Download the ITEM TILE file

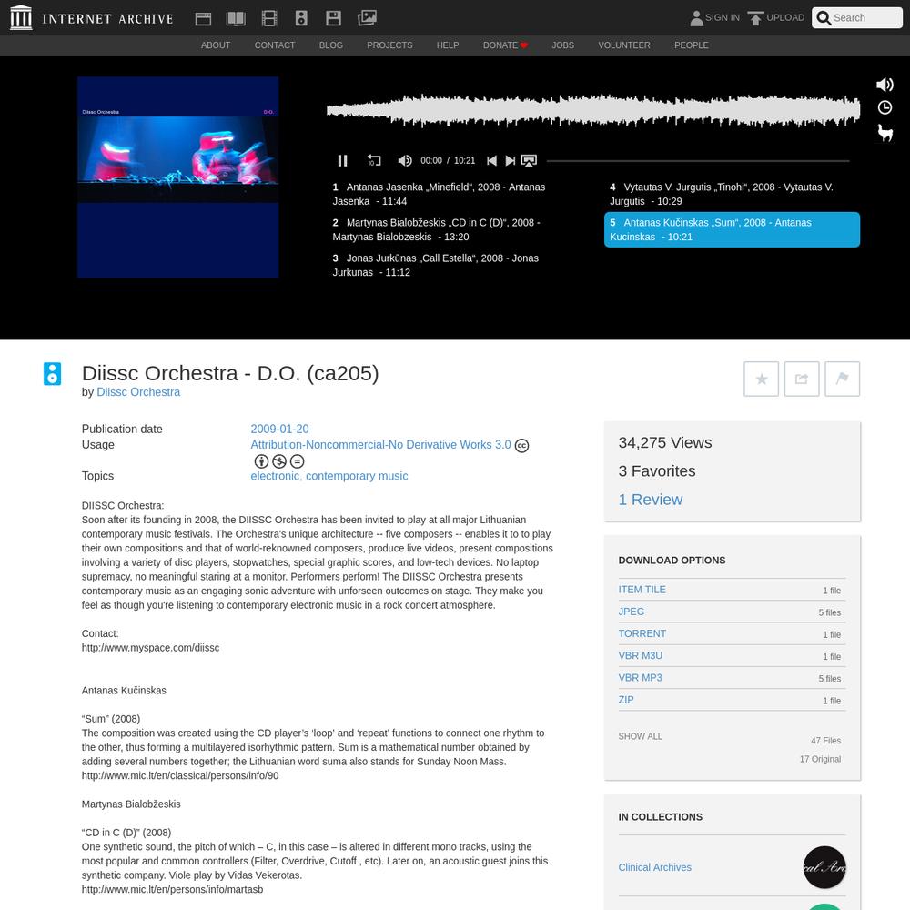(x=642, y=590)
